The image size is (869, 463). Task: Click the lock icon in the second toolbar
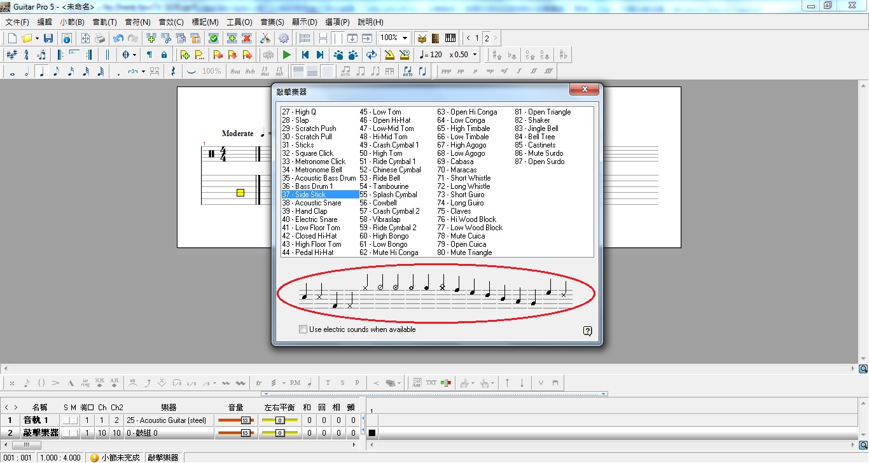(164, 55)
